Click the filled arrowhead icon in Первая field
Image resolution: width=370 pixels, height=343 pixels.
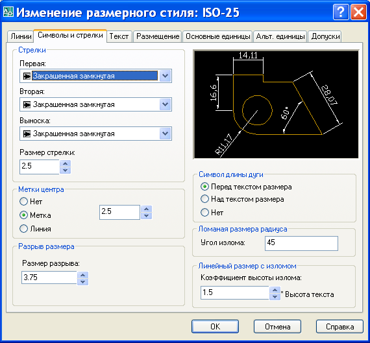(x=27, y=76)
